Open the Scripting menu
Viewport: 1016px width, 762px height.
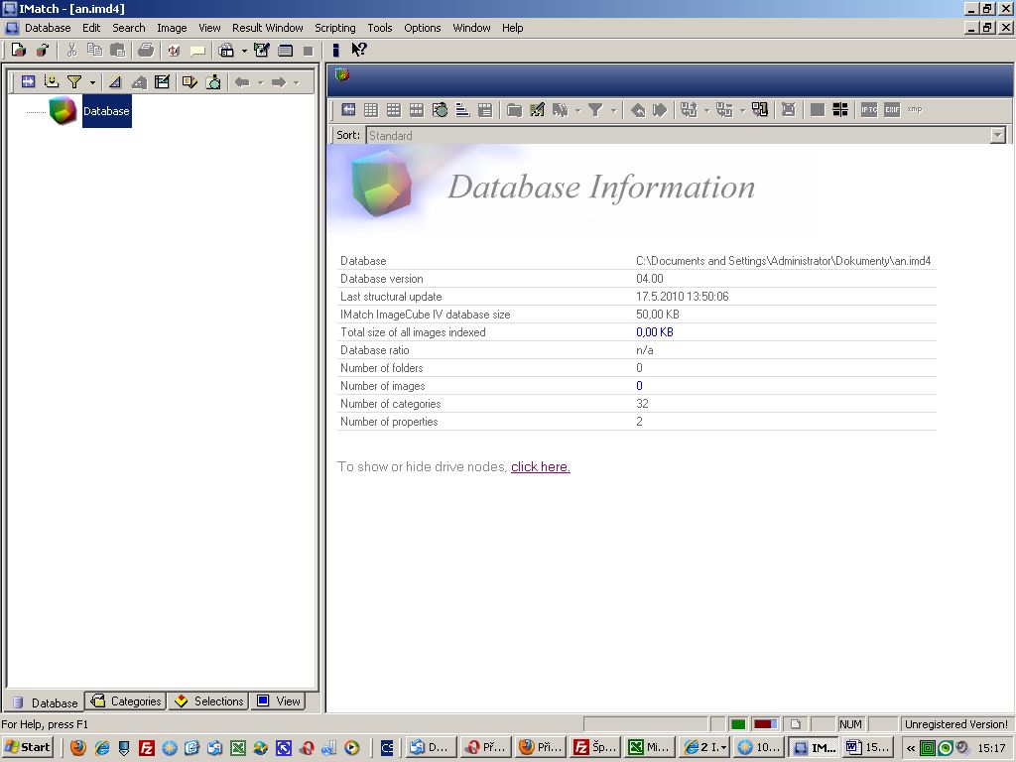pos(334,28)
